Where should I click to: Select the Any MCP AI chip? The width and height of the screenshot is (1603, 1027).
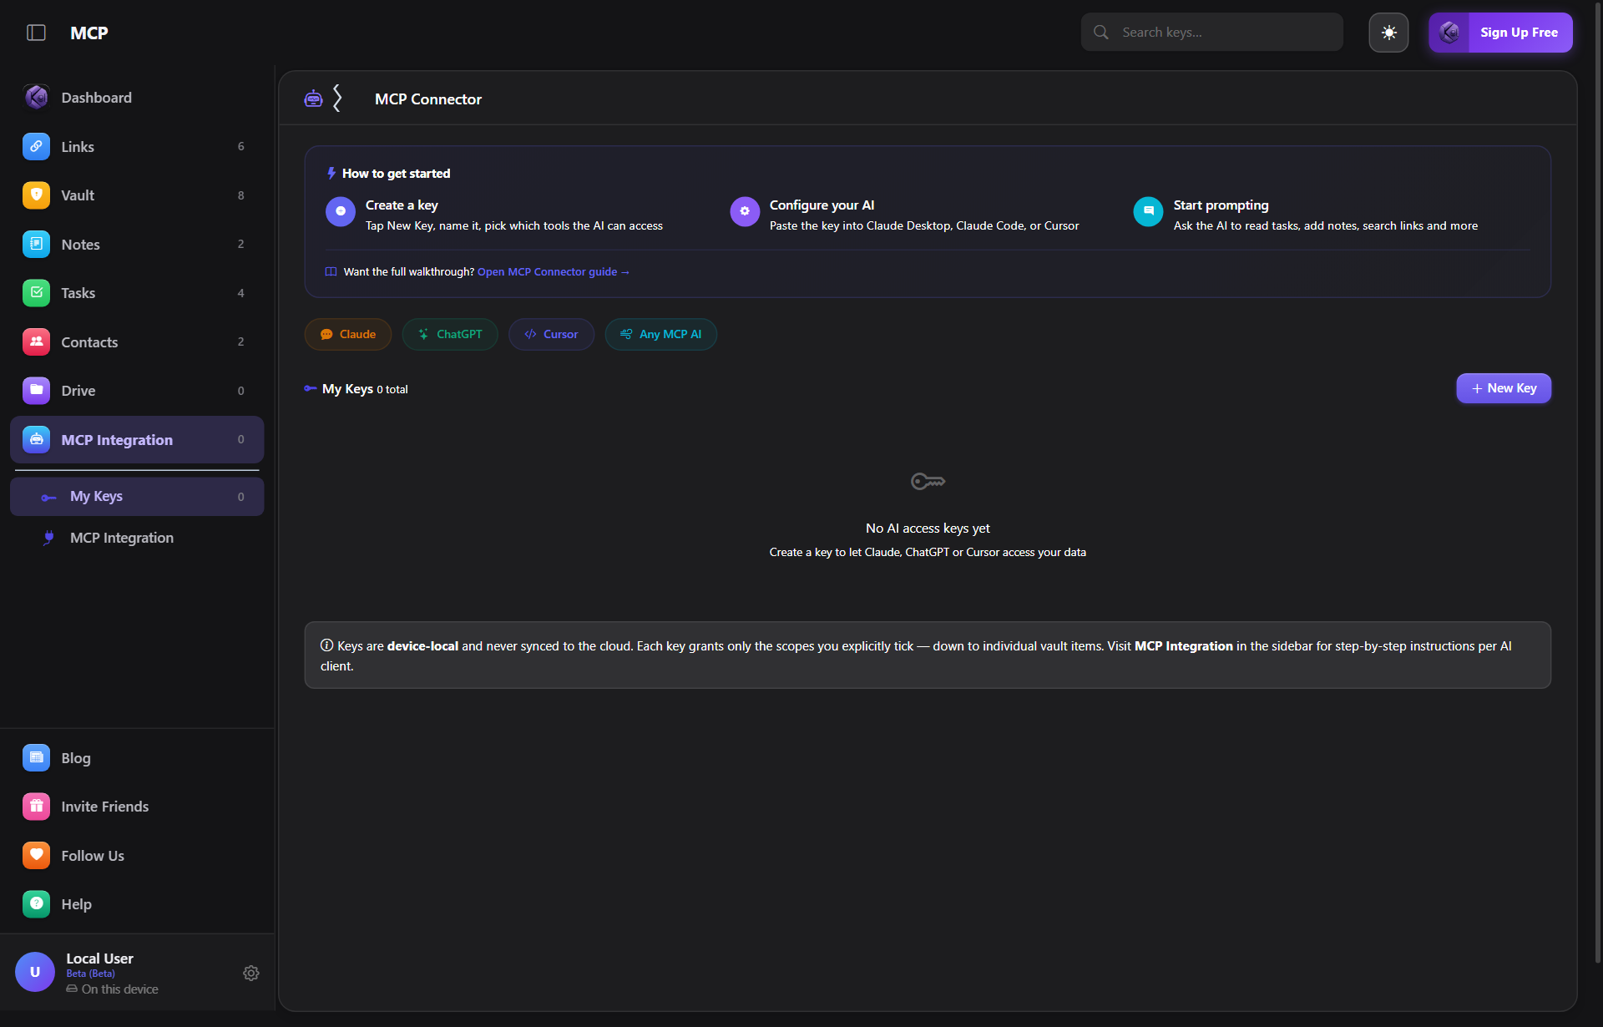click(x=660, y=334)
